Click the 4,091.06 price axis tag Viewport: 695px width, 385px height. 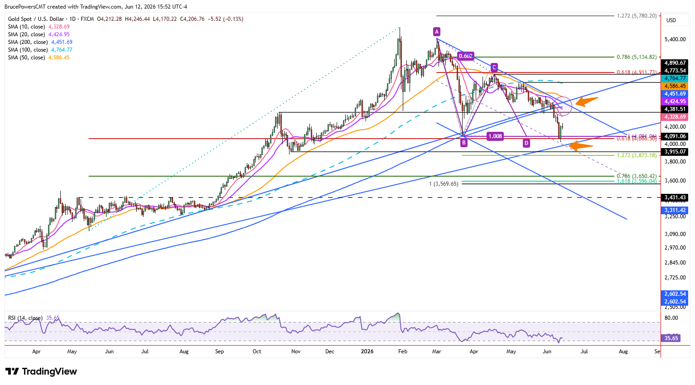pyautogui.click(x=675, y=136)
